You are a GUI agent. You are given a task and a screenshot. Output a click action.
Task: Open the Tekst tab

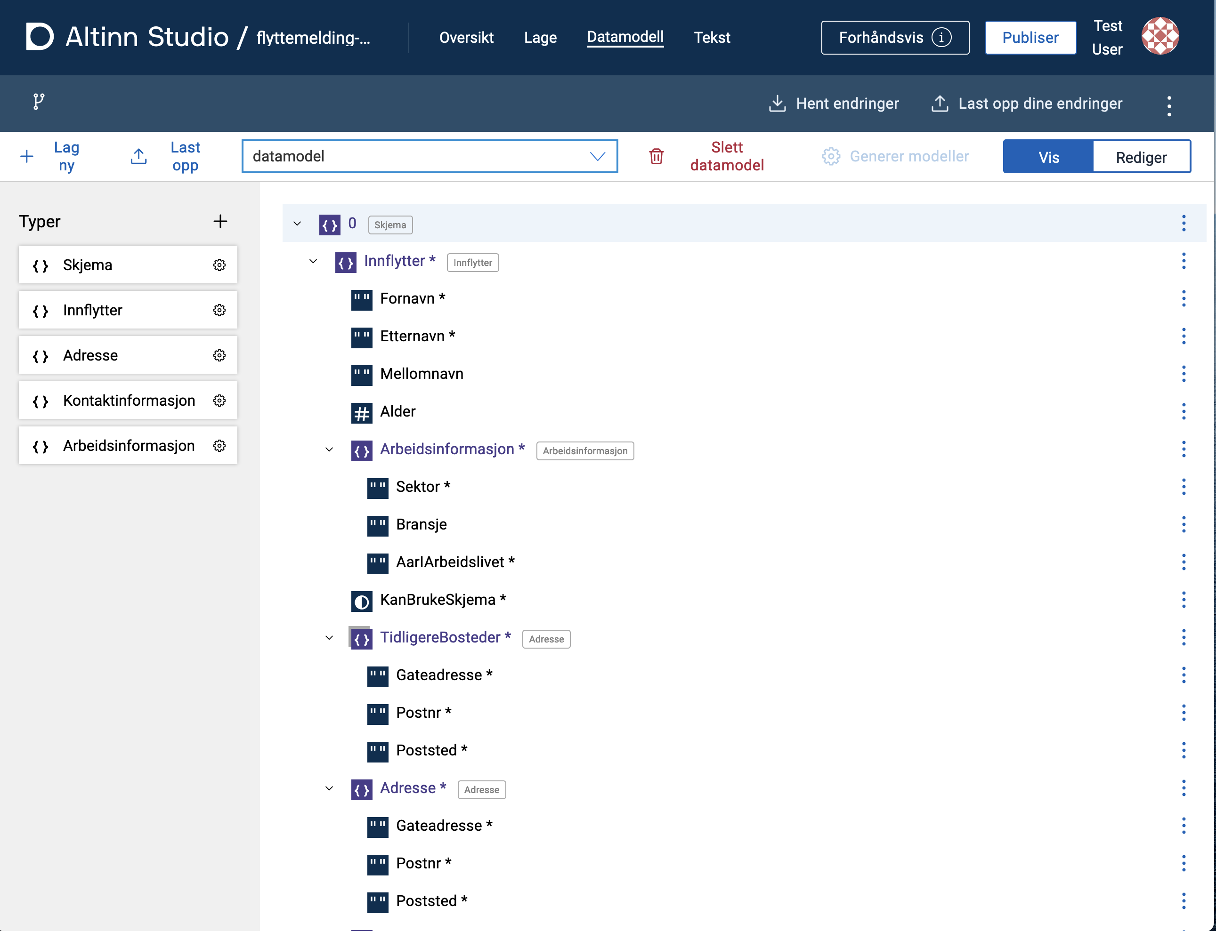pyautogui.click(x=712, y=38)
